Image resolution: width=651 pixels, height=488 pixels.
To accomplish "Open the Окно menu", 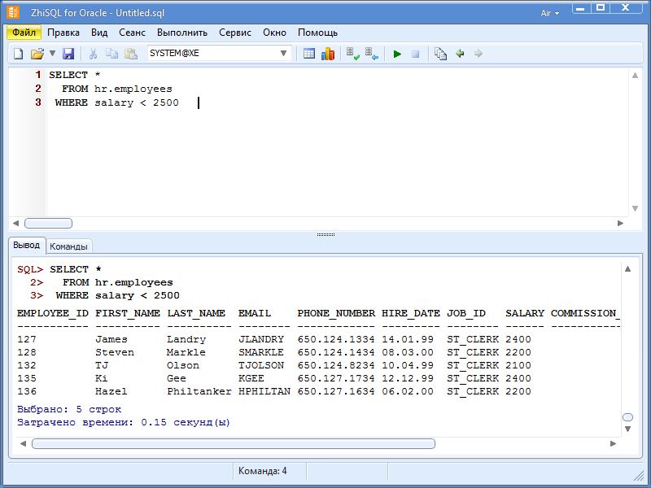I will coord(274,33).
